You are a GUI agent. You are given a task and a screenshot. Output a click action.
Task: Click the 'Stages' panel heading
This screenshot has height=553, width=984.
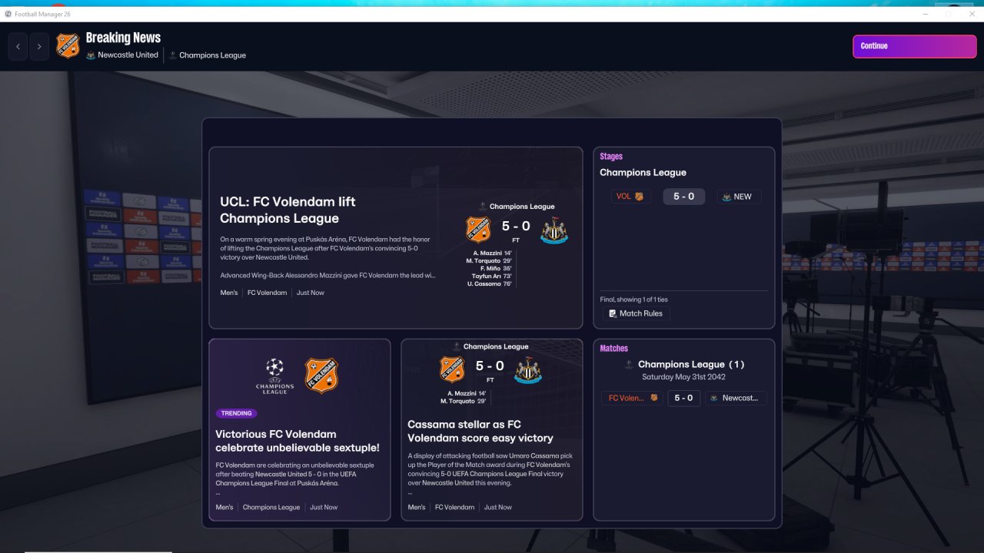pyautogui.click(x=611, y=157)
